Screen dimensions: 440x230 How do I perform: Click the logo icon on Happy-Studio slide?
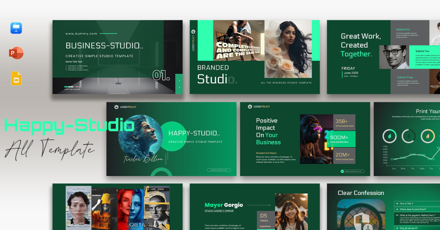[117, 107]
